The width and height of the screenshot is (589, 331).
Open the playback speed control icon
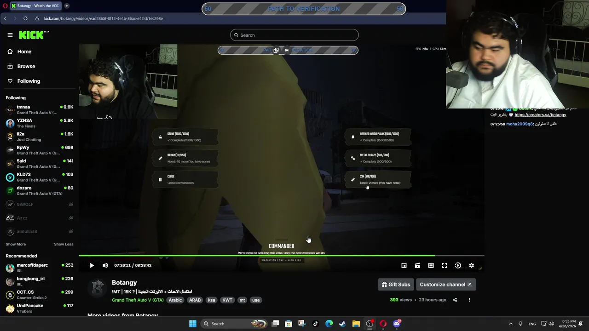coord(458,265)
